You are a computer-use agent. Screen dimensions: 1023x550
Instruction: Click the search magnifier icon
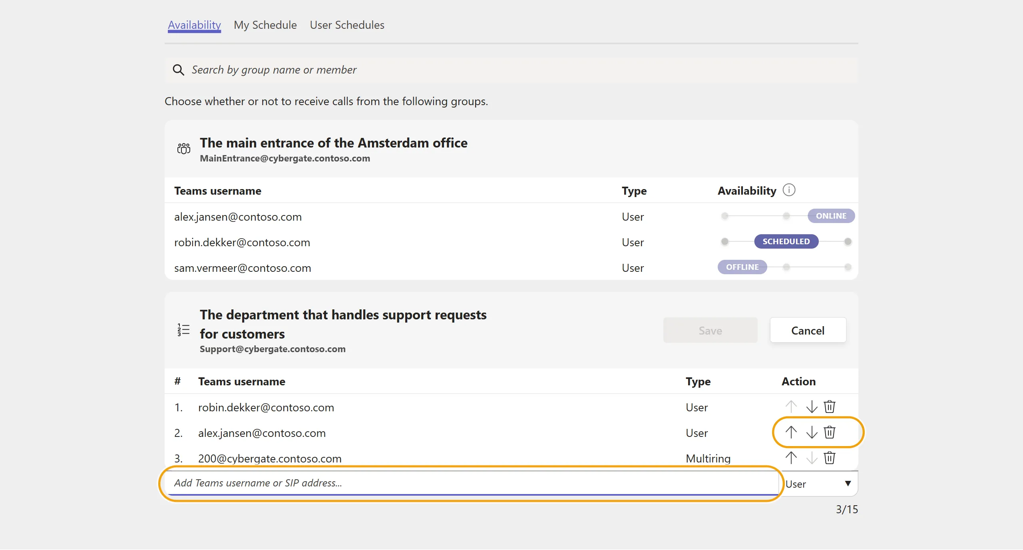tap(178, 70)
